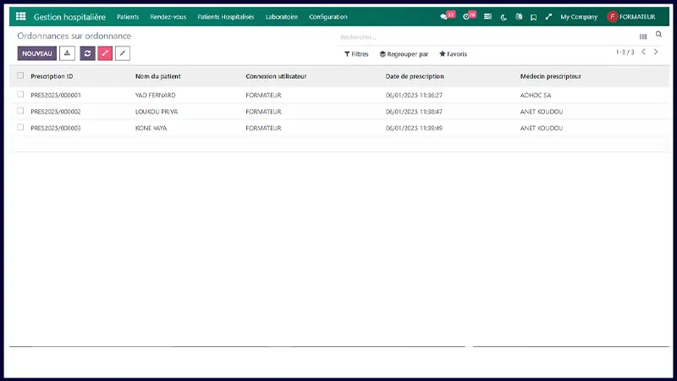
Task: Click patient name YAO FERNARD
Action: coord(156,95)
